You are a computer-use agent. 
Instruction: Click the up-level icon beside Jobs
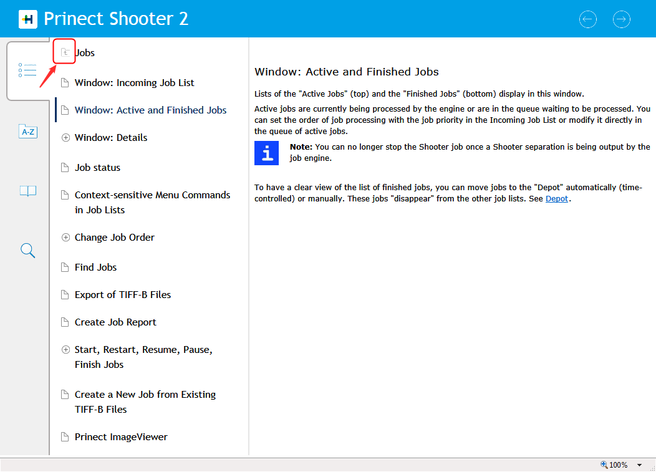65,53
